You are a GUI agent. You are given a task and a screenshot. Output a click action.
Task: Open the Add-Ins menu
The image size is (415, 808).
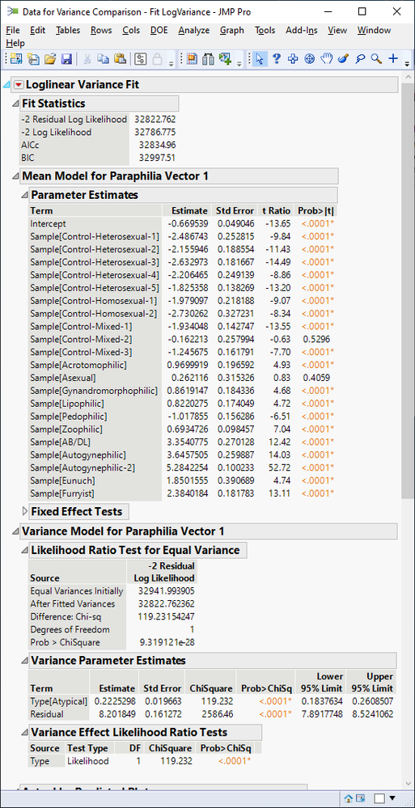[302, 31]
